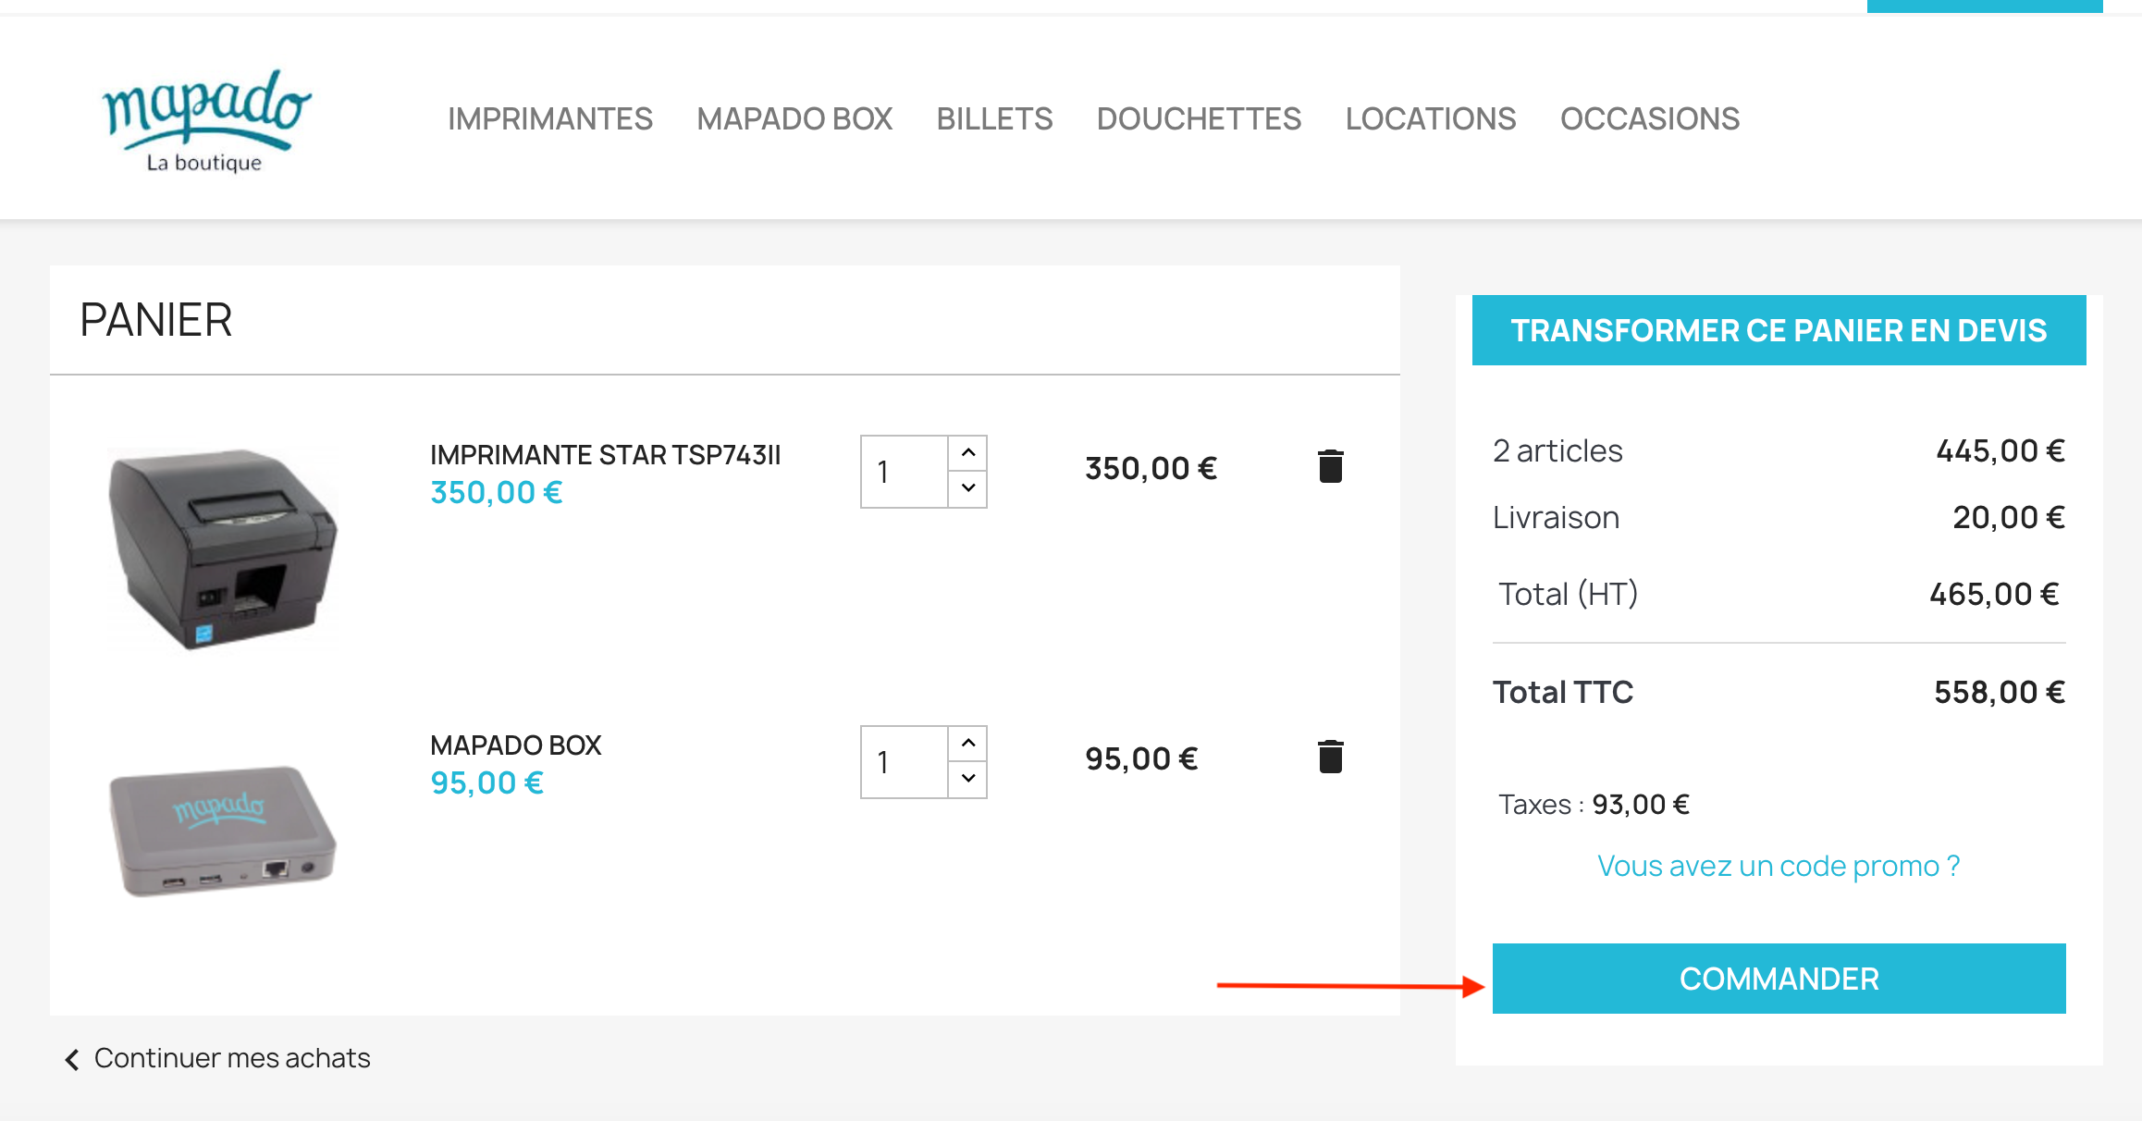Image resolution: width=2142 pixels, height=1121 pixels.
Task: Click the Mapado La boutique logo
Action: pyautogui.click(x=205, y=120)
